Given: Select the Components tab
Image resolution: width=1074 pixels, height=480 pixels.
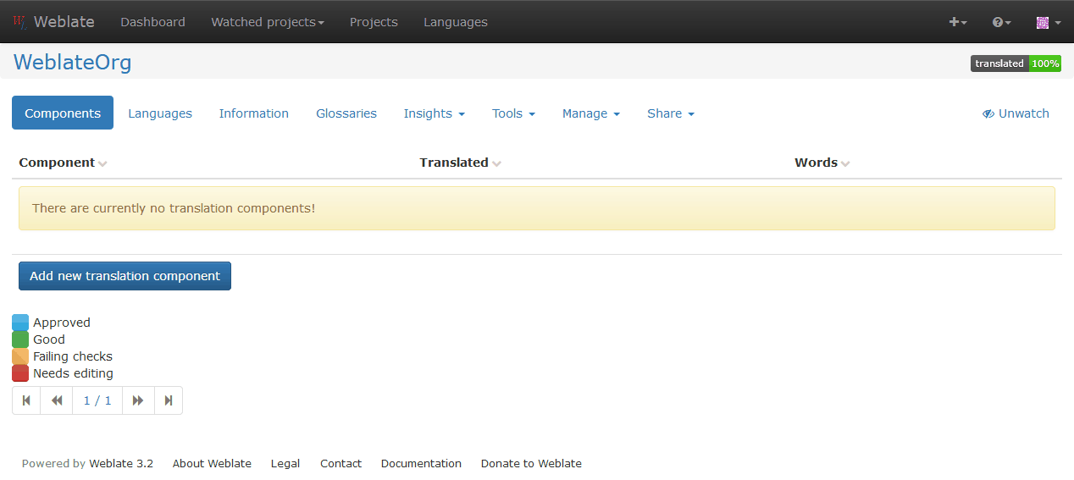Looking at the screenshot, I should (63, 113).
